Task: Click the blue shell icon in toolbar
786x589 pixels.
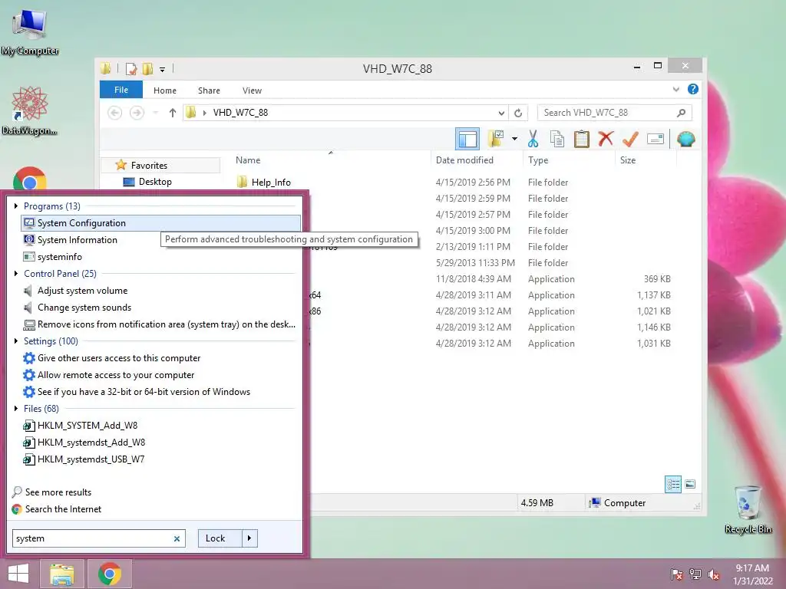Action: tap(685, 139)
